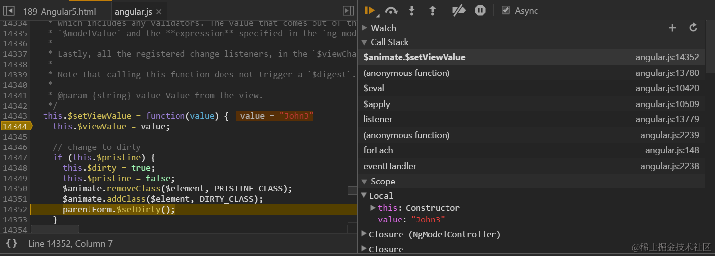715x256 pixels.
Task: Switch to the 189_Angular5.html tab
Action: tap(59, 11)
